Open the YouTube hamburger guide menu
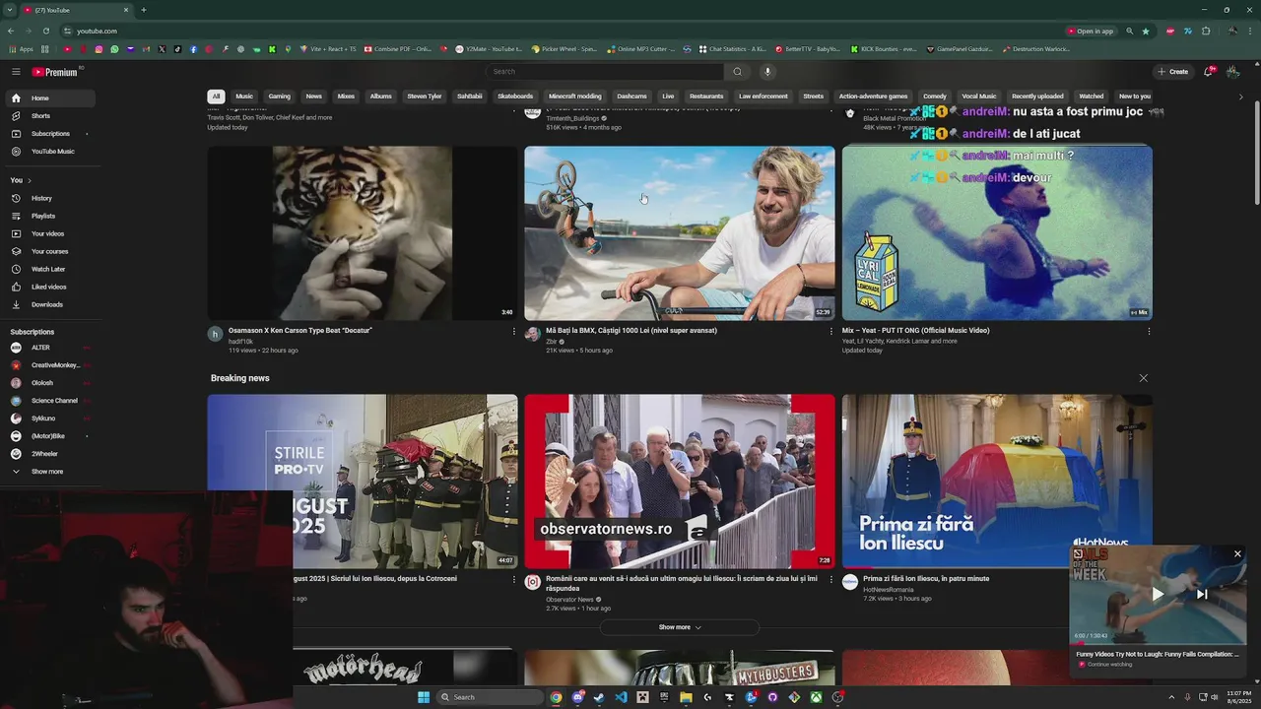The image size is (1261, 709). tap(16, 72)
